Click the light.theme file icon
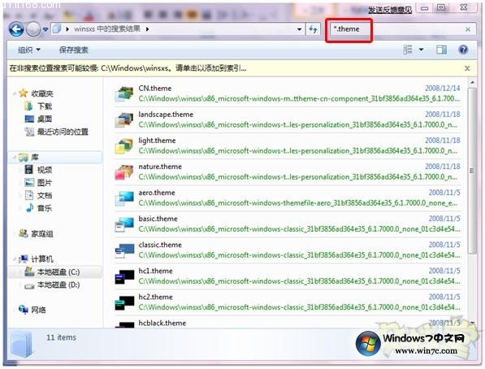 pos(124,146)
